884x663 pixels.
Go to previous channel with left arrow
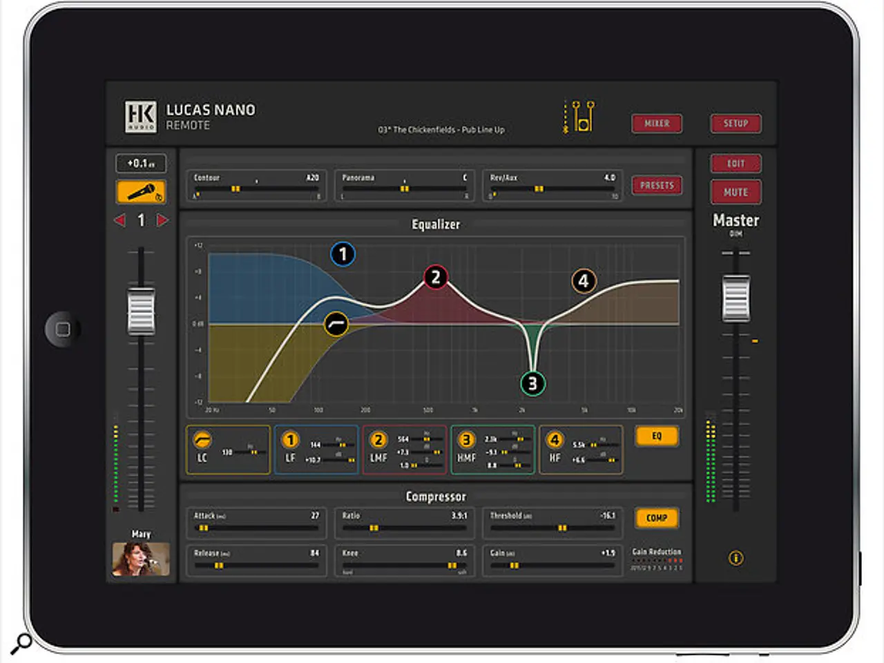tap(119, 220)
